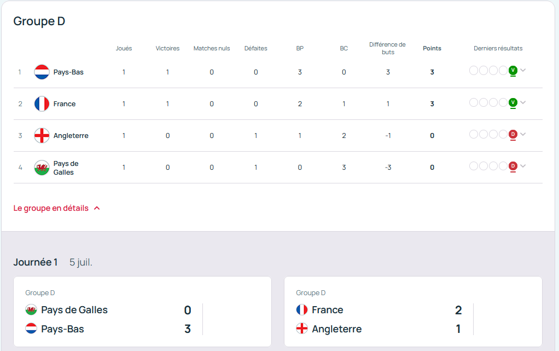559x351 pixels.
Task: Expand the France row chevron
Action: (523, 102)
